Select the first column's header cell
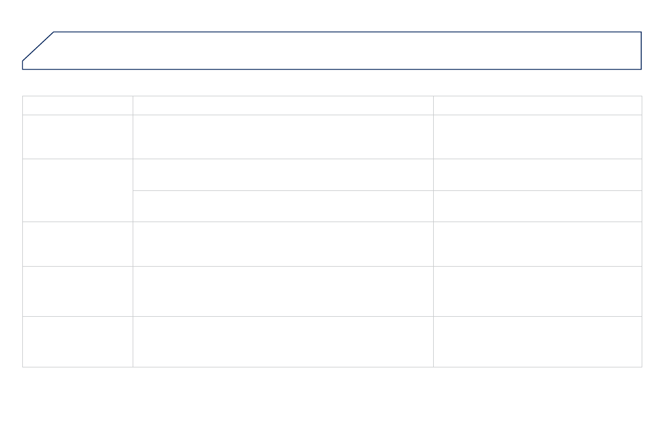Viewport: 664px width, 442px height. tap(77, 105)
